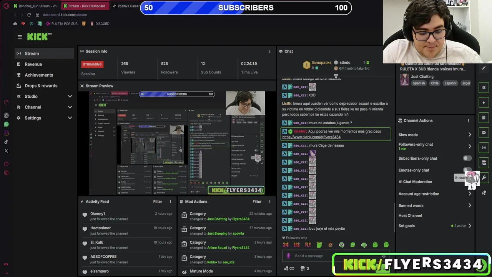Click the Subscribers goal progress bar

(246, 8)
